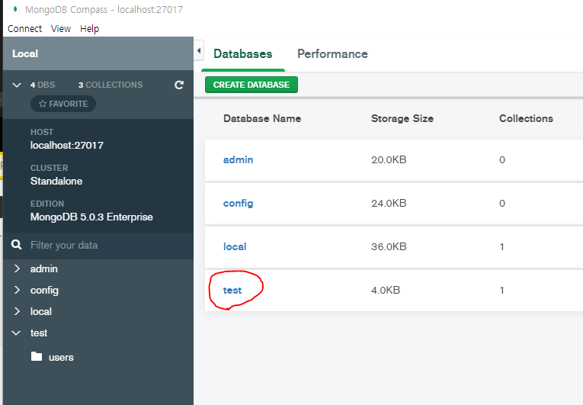The image size is (583, 405).
Task: Expand the local database in sidebar
Action: pyautogui.click(x=17, y=311)
